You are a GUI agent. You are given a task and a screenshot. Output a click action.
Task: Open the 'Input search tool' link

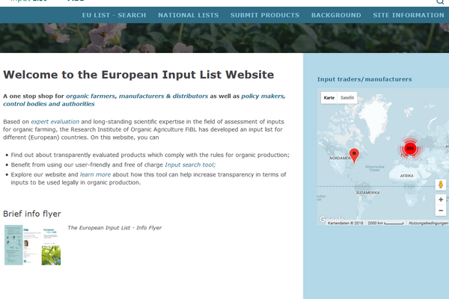click(x=190, y=164)
